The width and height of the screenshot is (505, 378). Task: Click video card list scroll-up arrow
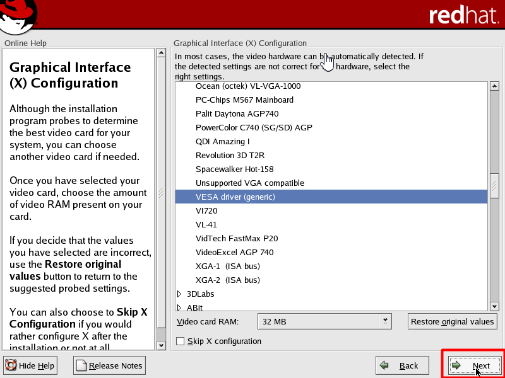pos(494,86)
